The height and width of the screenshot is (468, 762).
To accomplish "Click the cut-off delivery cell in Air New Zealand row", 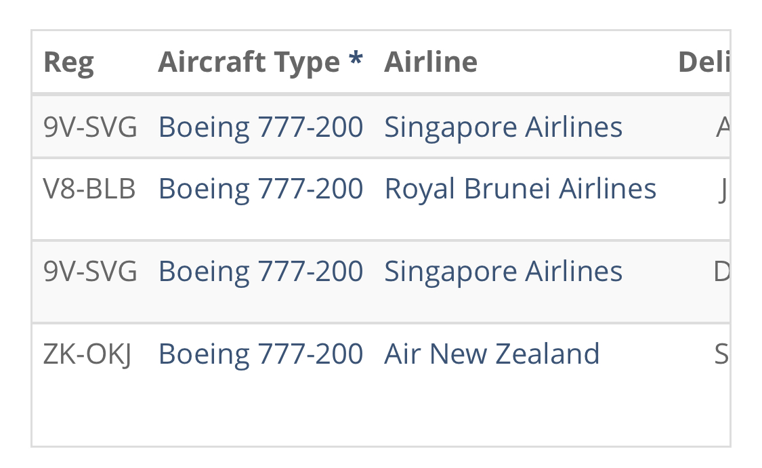I will 721,354.
